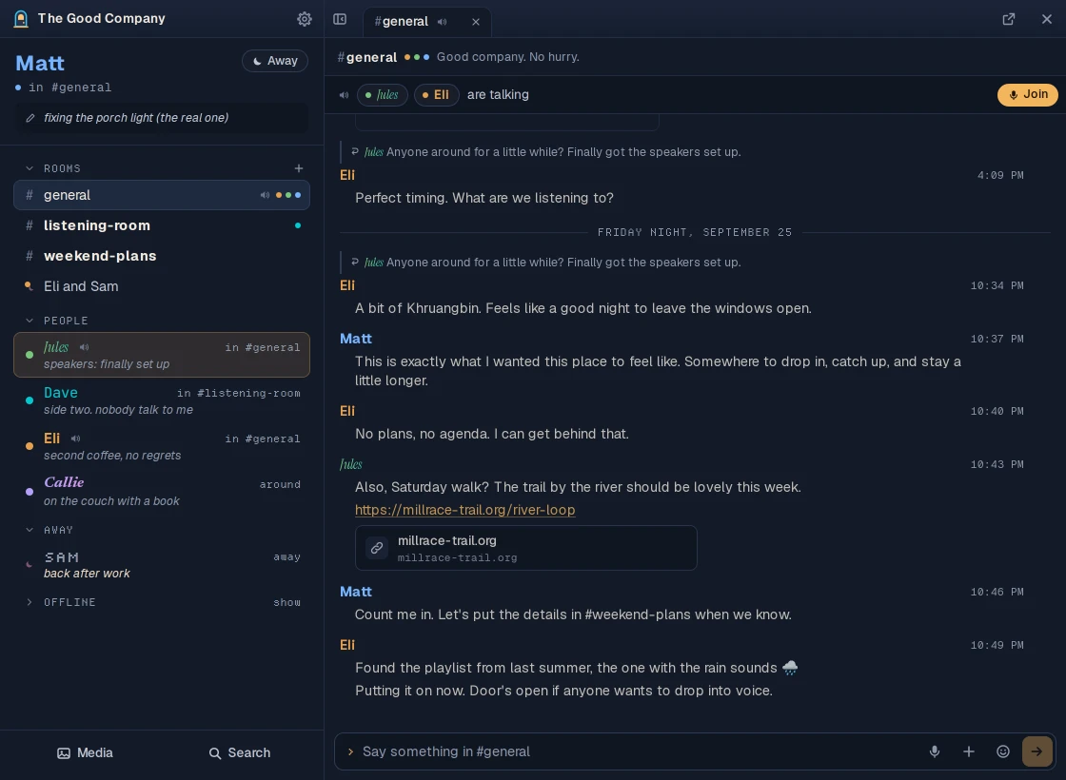Click speaker icon next to Eli in People
1066x780 pixels.
[75, 439]
